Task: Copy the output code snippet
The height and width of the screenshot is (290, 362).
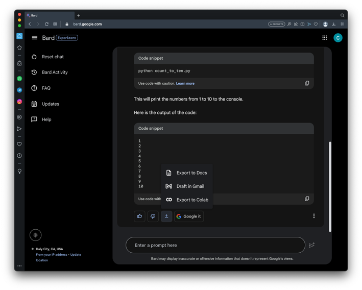Action: (x=307, y=199)
